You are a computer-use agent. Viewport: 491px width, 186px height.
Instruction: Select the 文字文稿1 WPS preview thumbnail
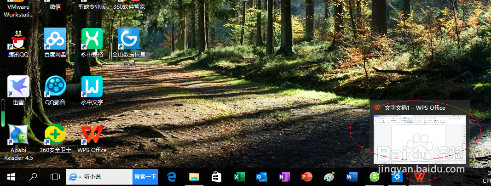coord(420,139)
